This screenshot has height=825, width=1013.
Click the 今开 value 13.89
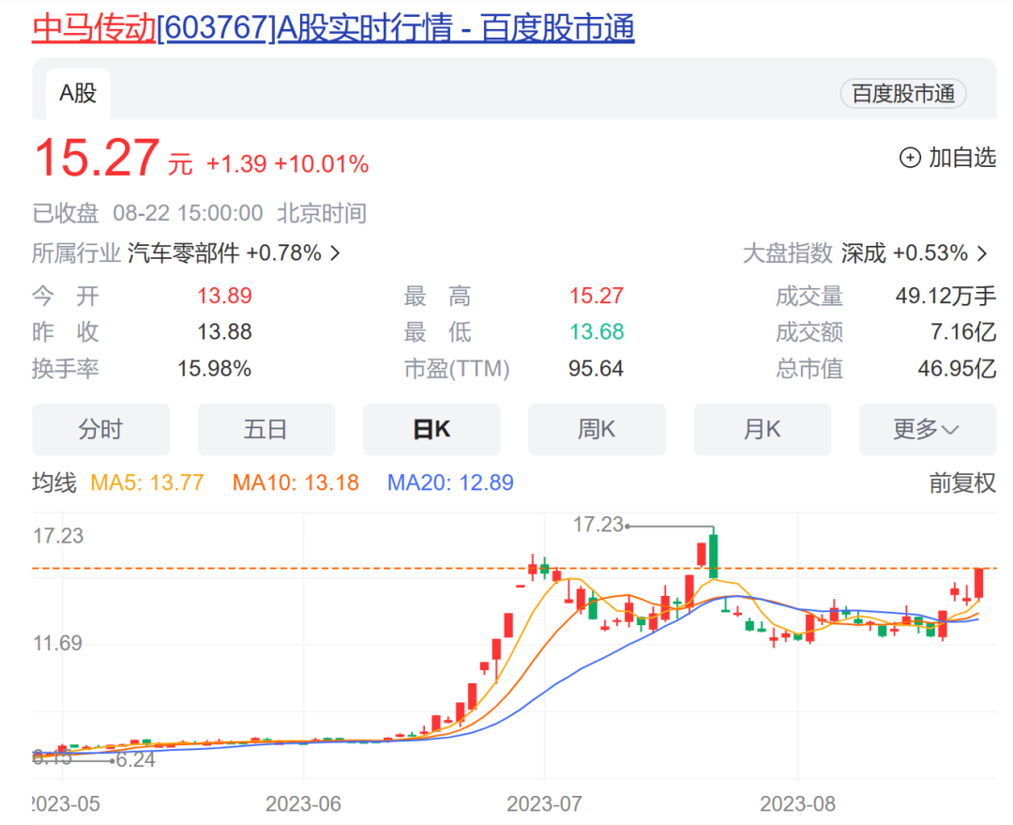pyautogui.click(x=224, y=296)
